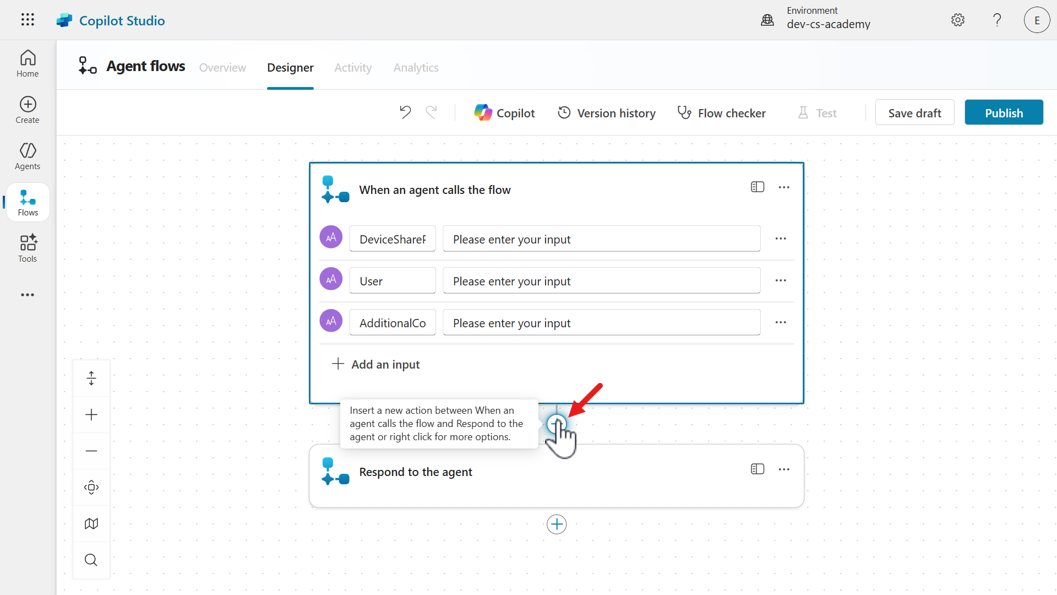The width and height of the screenshot is (1057, 595).
Task: Switch to the Overview tab
Action: pyautogui.click(x=222, y=67)
